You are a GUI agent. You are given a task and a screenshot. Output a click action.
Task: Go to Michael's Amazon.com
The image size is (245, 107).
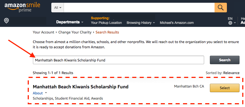click(x=177, y=23)
